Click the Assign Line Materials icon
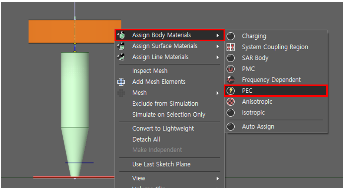 click(121, 57)
